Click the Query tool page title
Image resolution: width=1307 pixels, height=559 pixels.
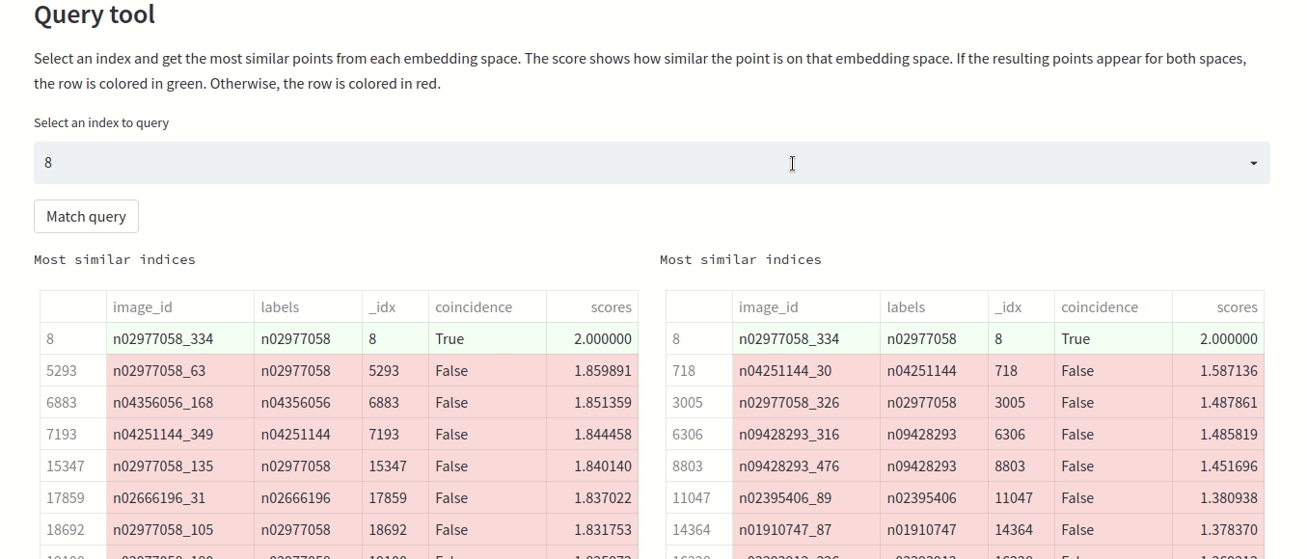[x=94, y=15]
